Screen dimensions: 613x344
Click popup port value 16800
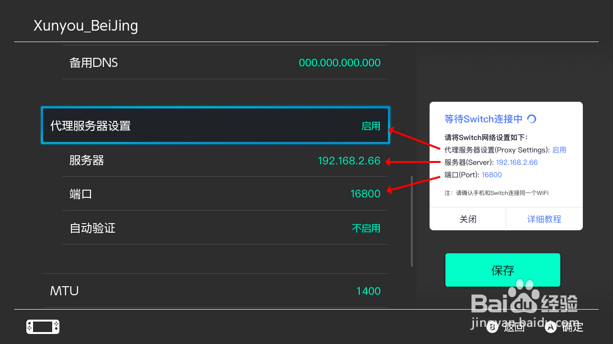click(x=492, y=175)
